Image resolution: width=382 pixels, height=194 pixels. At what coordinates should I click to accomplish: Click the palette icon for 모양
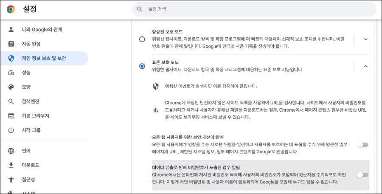pyautogui.click(x=11, y=87)
